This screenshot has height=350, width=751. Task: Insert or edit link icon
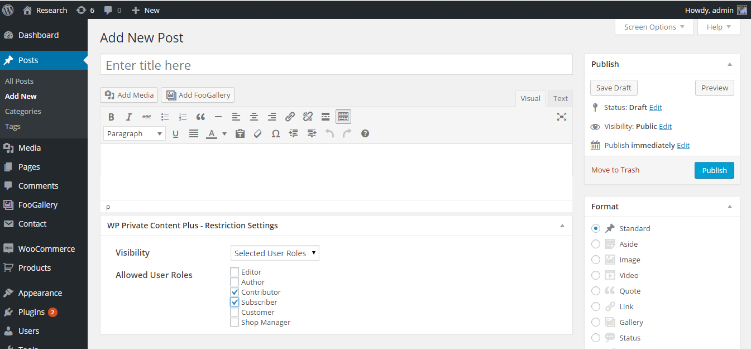point(290,117)
